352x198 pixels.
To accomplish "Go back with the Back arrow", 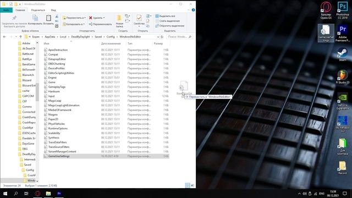I will click(x=4, y=37).
